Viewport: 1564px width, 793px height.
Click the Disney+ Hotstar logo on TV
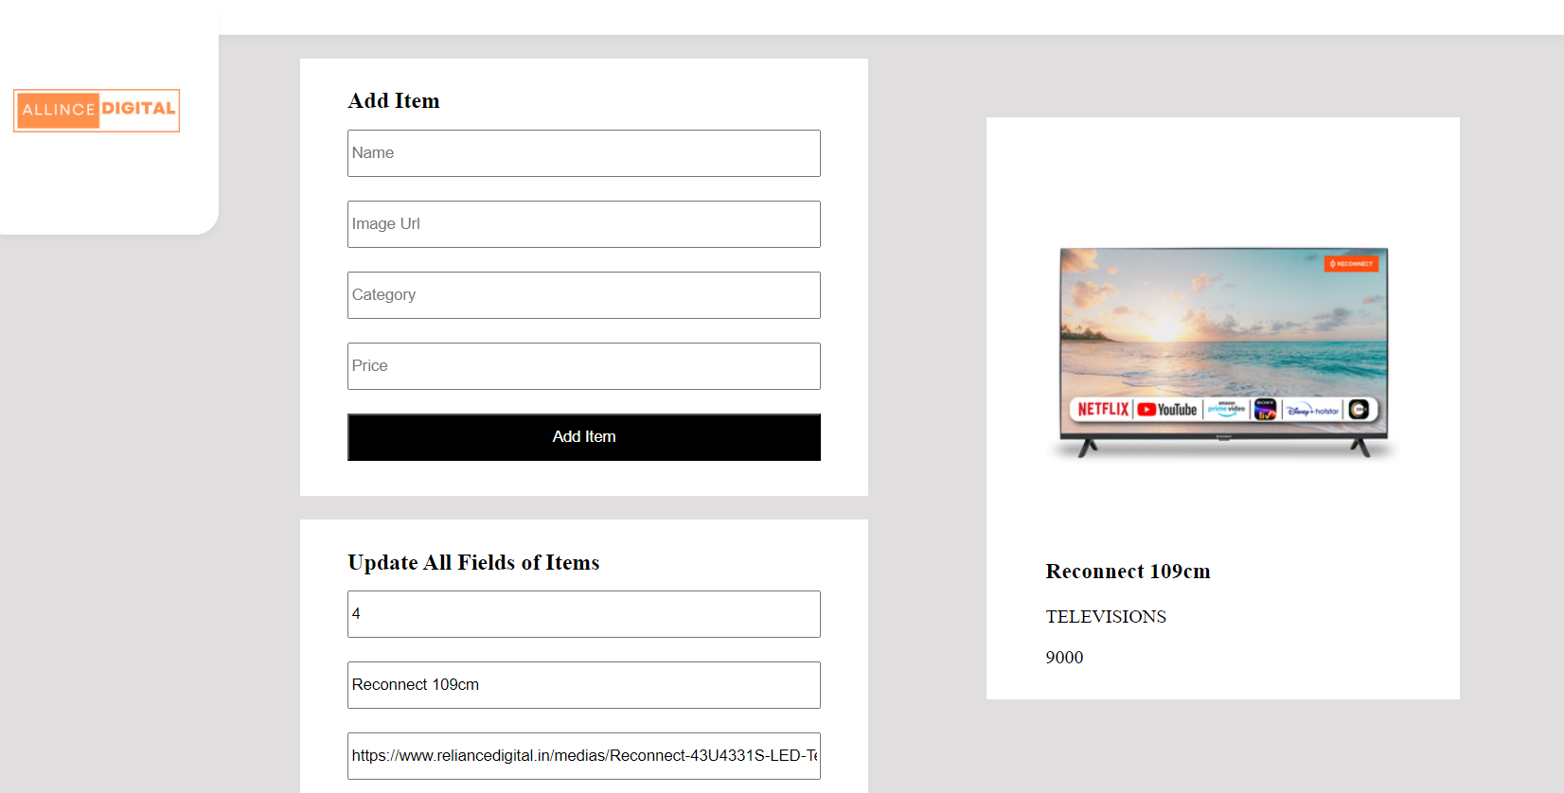1312,411
